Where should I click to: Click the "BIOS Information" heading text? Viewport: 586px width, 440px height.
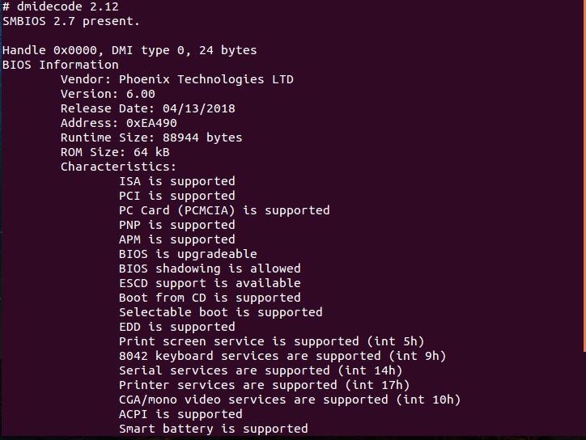(x=61, y=65)
